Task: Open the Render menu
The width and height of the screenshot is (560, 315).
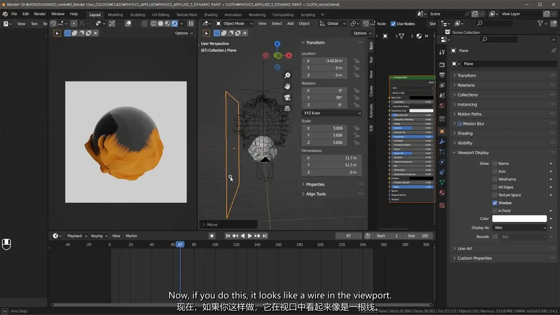Action: [x=40, y=14]
